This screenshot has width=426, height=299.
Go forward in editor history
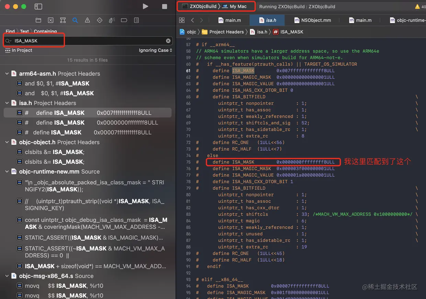pyautogui.click(x=201, y=20)
